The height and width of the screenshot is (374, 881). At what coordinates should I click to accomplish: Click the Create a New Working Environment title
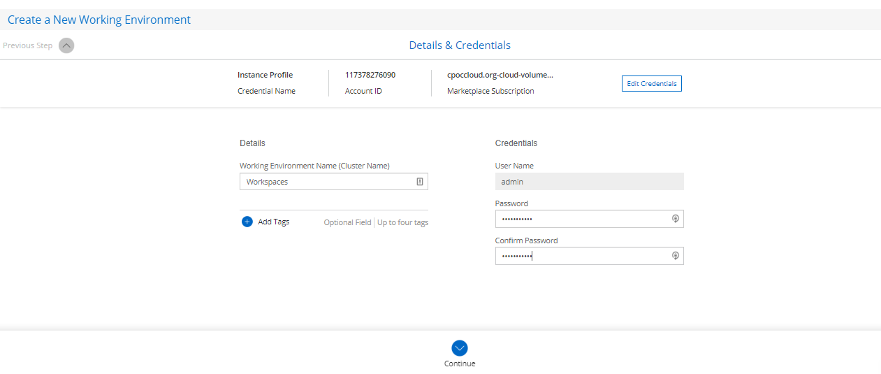click(x=99, y=20)
